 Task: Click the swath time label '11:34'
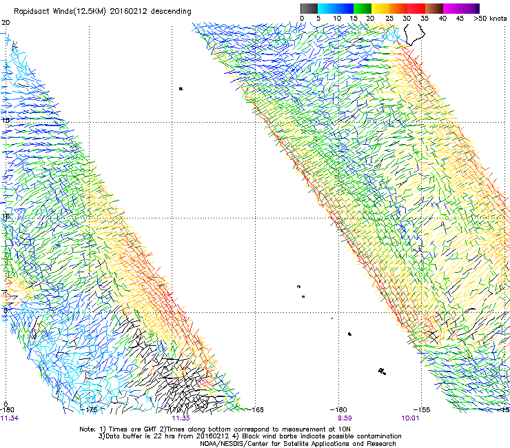[x=10, y=418]
